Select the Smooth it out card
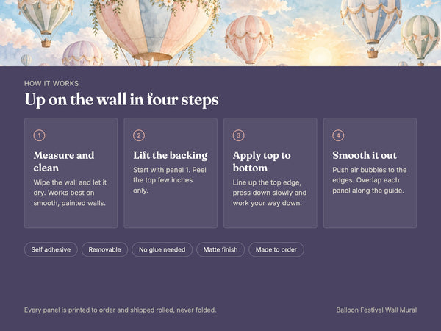The height and width of the screenshot is (331, 441). coord(370,173)
